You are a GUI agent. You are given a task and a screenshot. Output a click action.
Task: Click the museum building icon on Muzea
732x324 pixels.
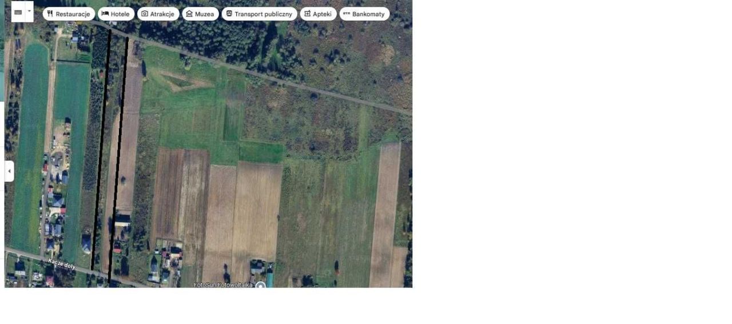click(x=189, y=14)
